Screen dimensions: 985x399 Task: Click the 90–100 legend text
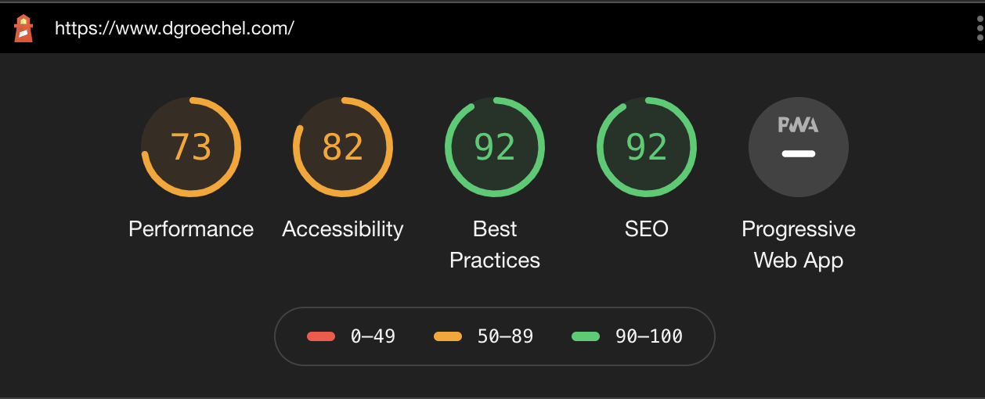click(649, 336)
